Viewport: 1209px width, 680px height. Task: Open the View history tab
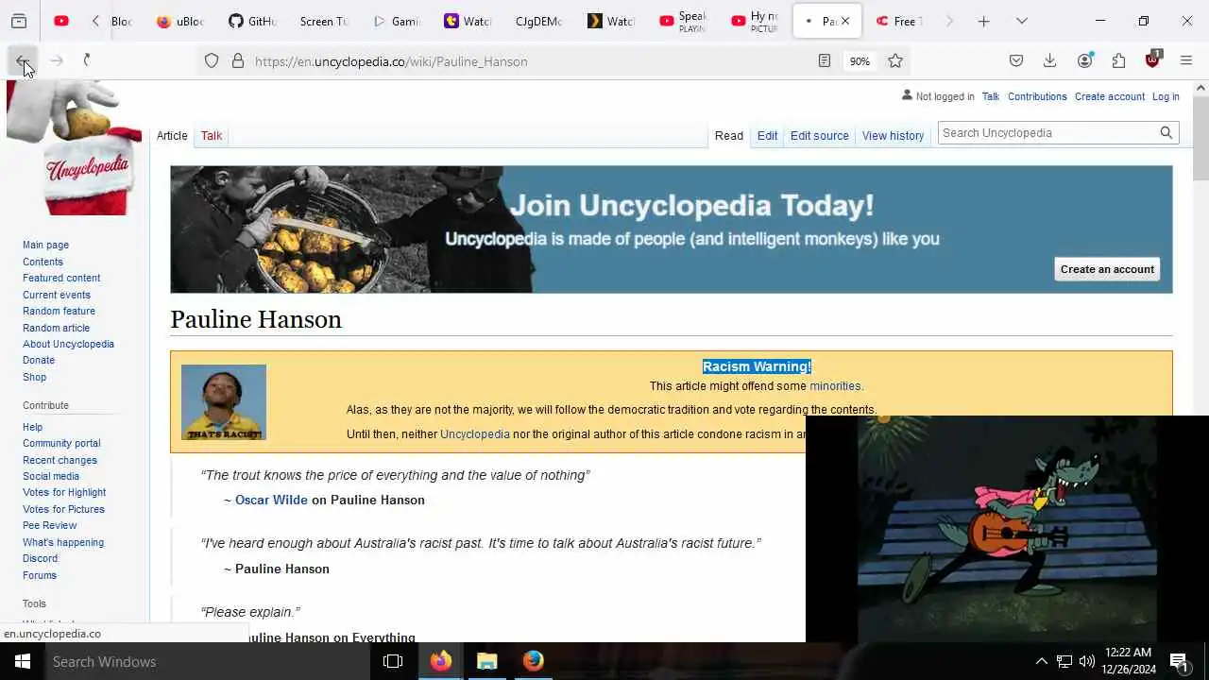coord(893,136)
